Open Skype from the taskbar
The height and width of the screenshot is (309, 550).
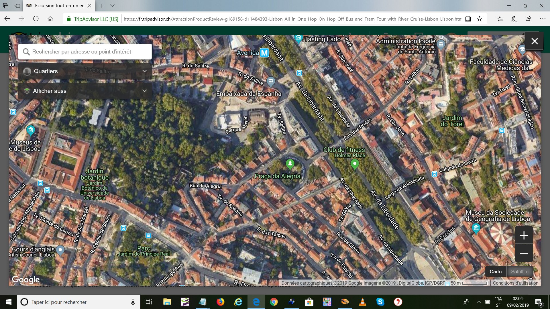pyautogui.click(x=380, y=302)
